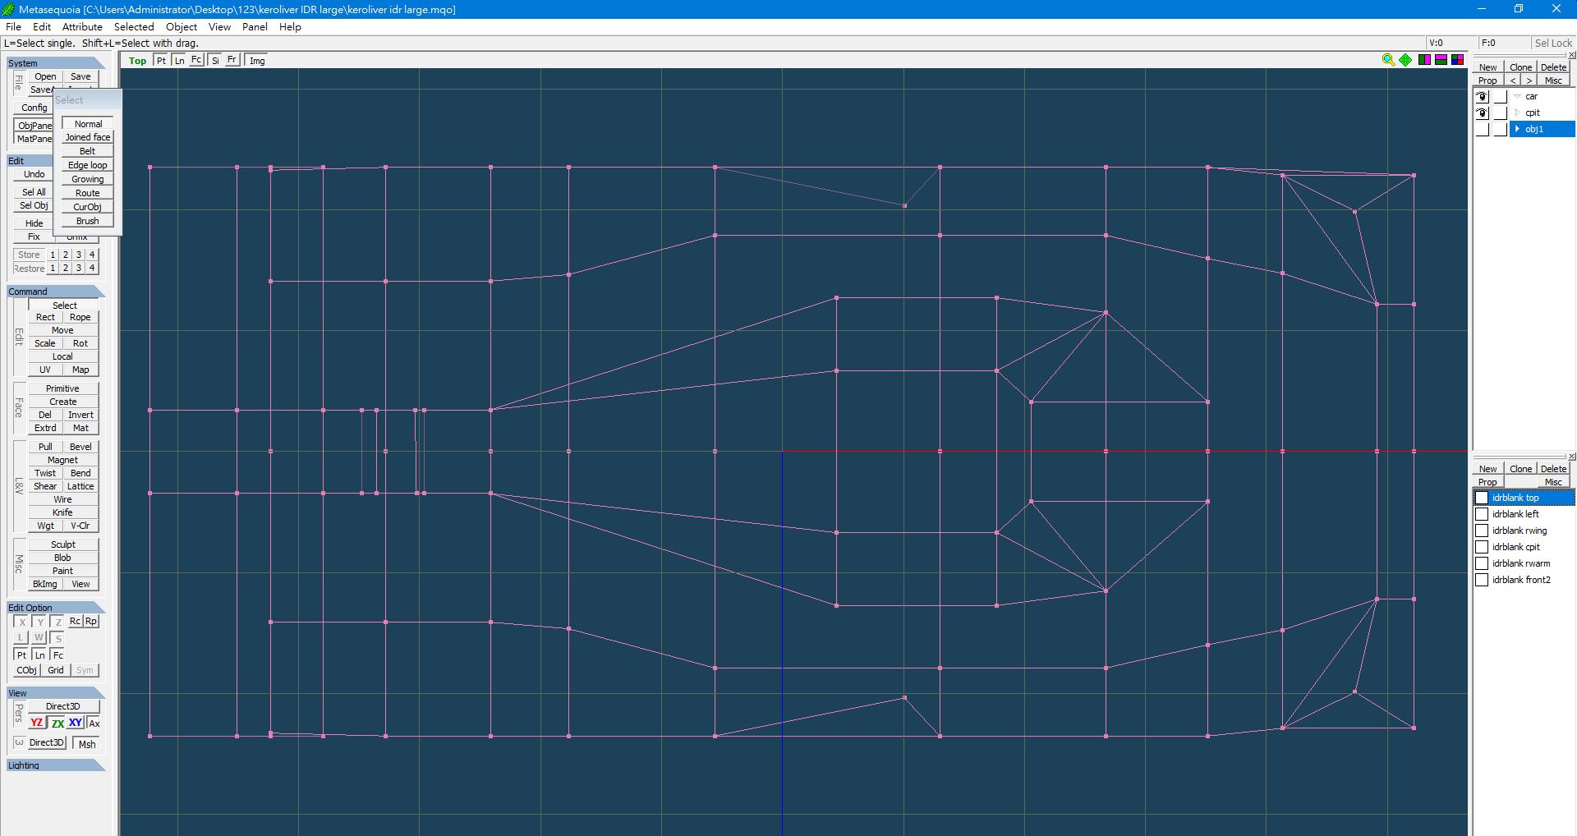The width and height of the screenshot is (1577, 836).
Task: Open the Attribute menu
Action: click(x=82, y=27)
